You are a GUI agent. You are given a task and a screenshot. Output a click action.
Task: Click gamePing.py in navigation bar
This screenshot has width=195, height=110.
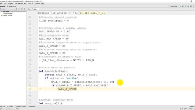[12, 6]
